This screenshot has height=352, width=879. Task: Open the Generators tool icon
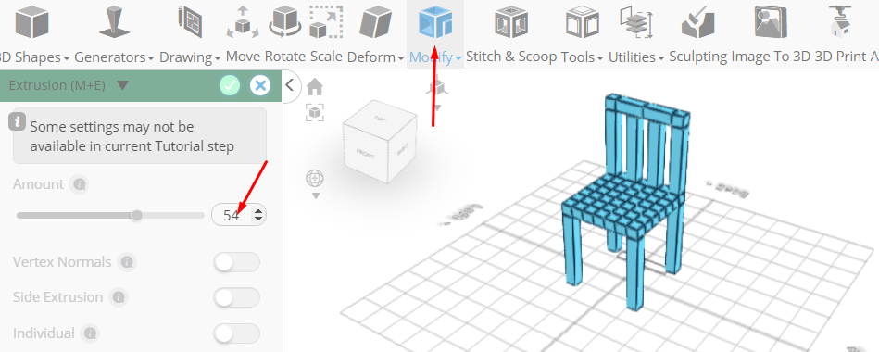click(x=114, y=22)
